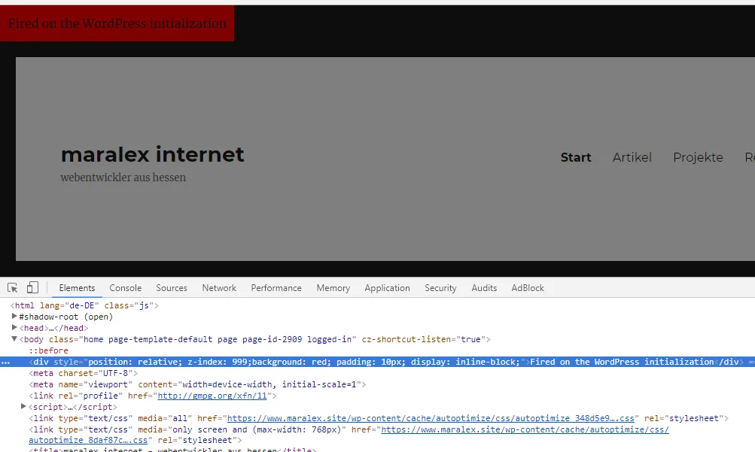Open the Memory tab

333,287
